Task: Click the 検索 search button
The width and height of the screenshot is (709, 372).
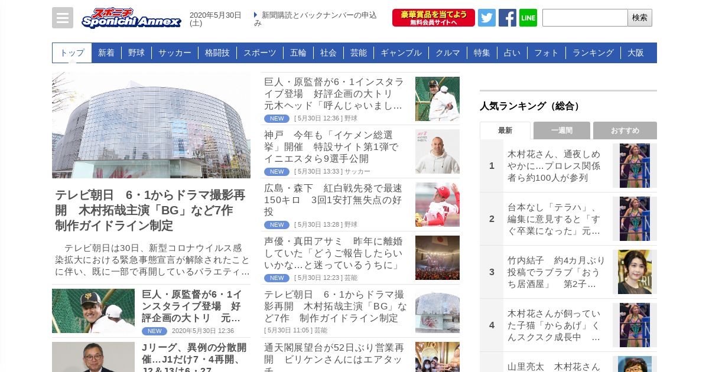Action: [640, 18]
